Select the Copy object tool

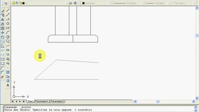coord(2,15)
